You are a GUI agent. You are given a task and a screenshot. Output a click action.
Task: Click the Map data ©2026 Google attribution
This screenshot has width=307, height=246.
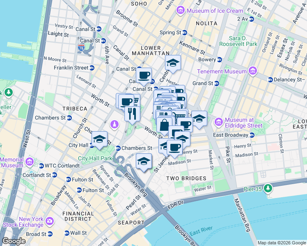(282, 243)
